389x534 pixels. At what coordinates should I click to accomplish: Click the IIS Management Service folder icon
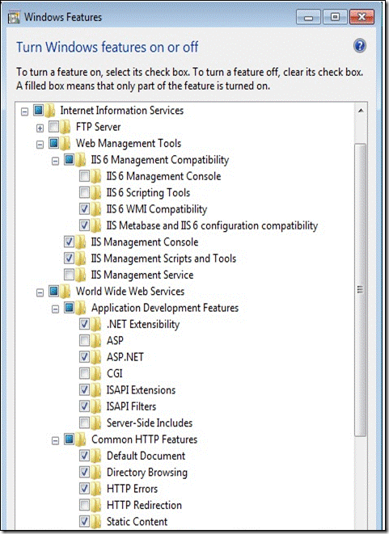[80, 275]
